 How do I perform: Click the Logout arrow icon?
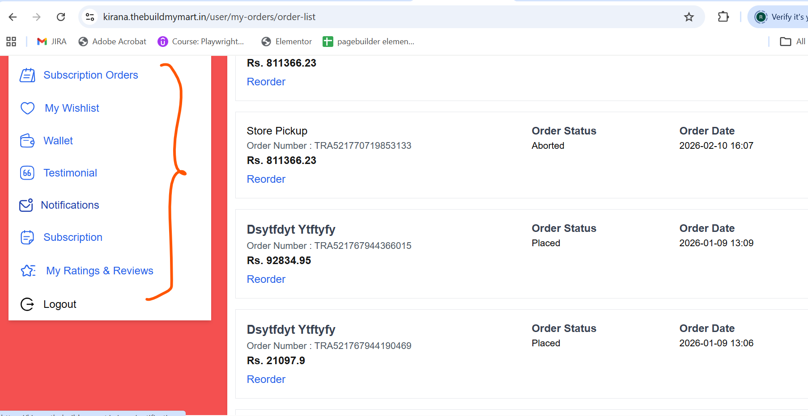[x=27, y=304]
